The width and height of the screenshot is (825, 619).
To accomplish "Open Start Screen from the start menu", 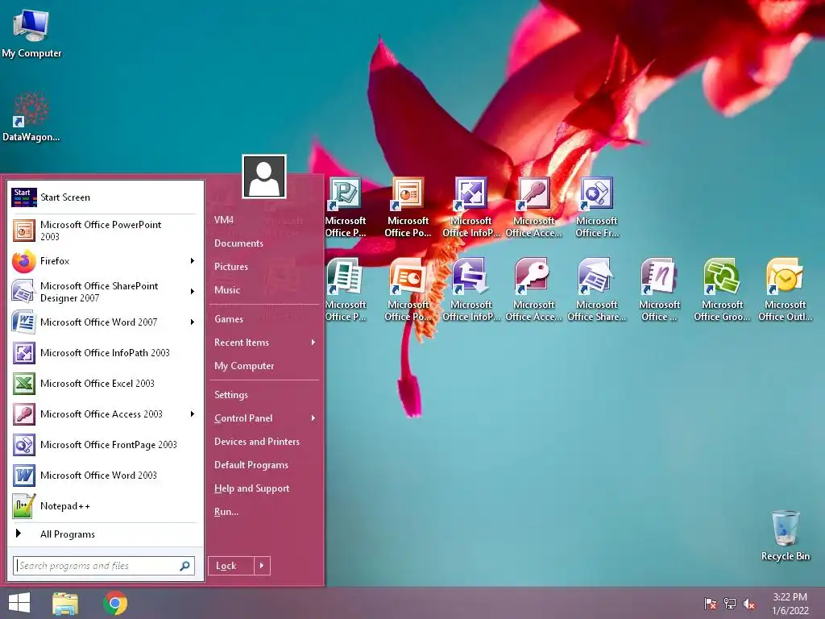I will (105, 197).
